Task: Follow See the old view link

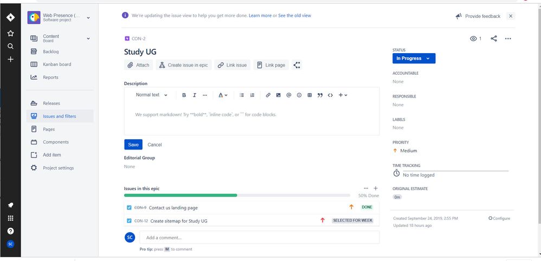Action: coord(295,16)
